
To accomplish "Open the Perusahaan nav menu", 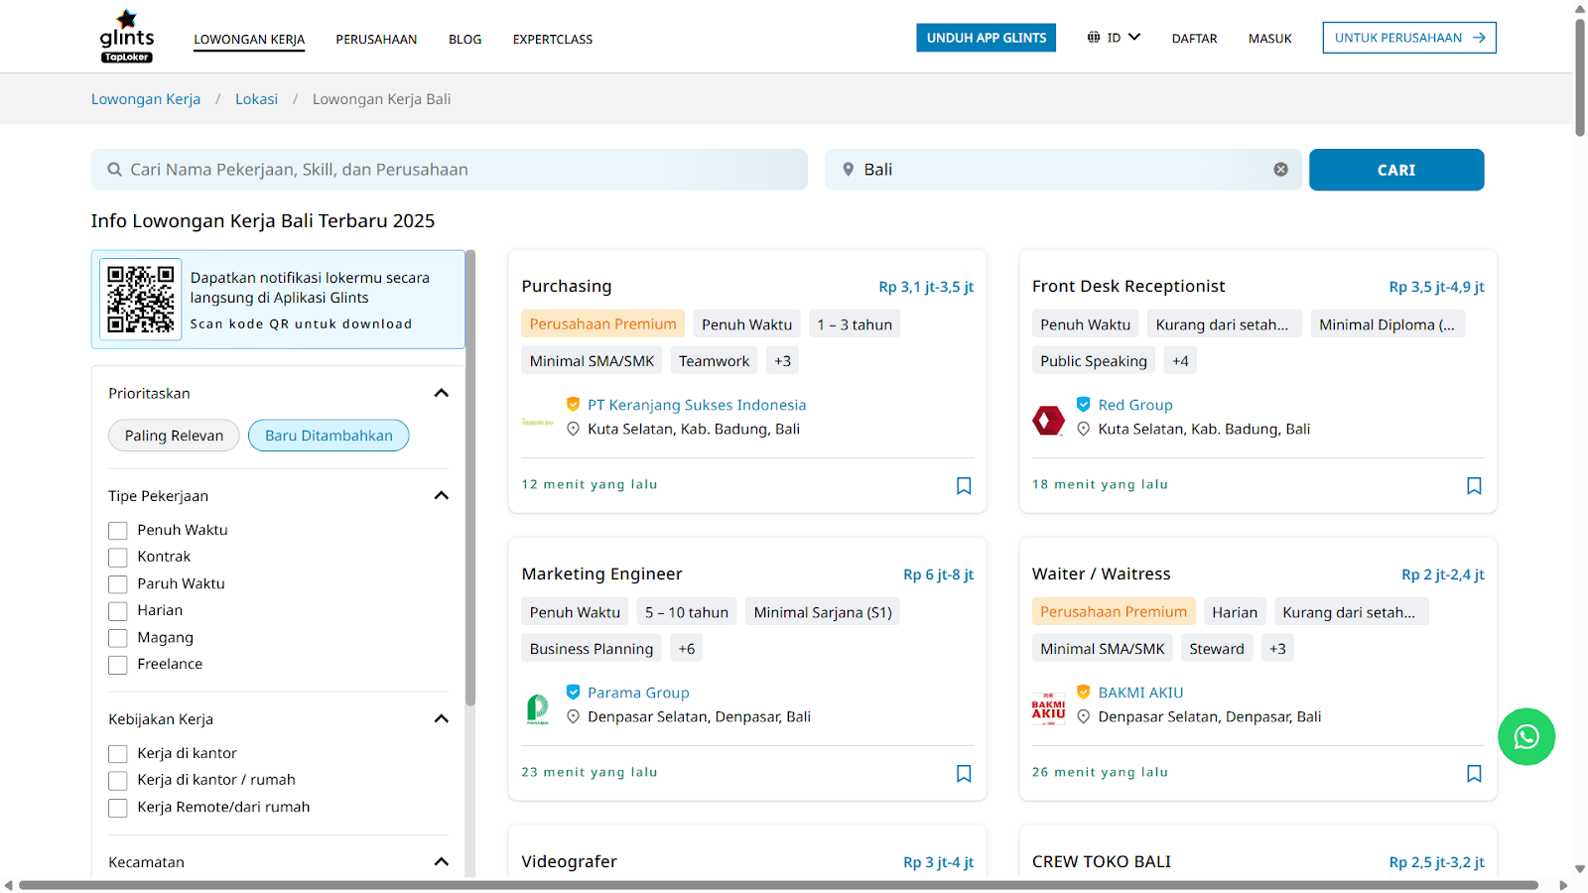I will click(x=376, y=40).
